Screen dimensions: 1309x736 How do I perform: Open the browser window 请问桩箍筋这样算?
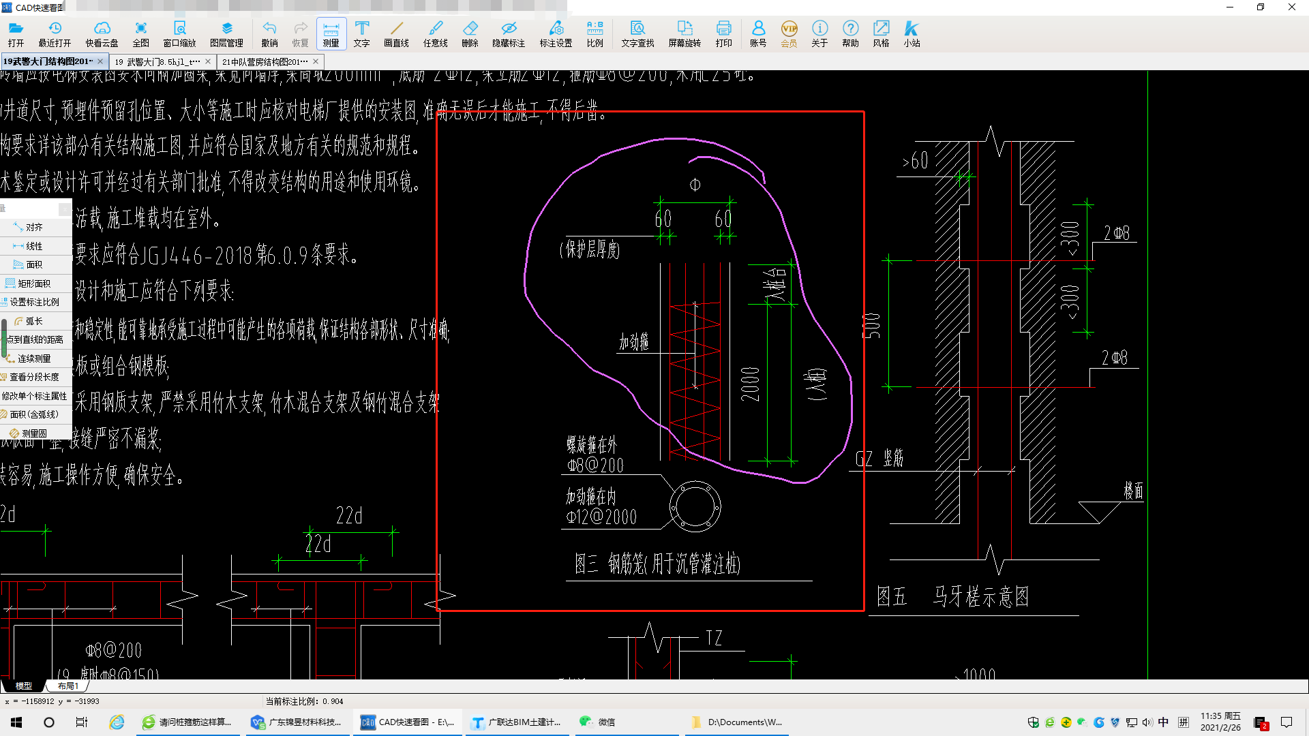tap(187, 722)
